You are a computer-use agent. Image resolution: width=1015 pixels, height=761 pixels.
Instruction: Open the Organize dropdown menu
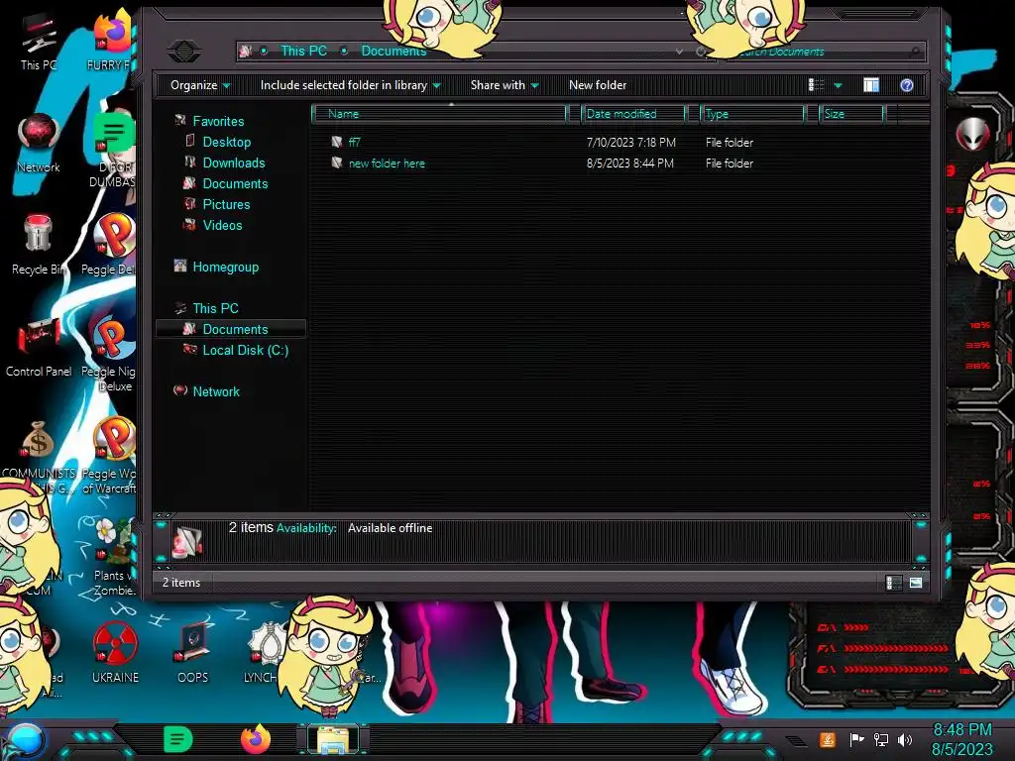pos(200,85)
